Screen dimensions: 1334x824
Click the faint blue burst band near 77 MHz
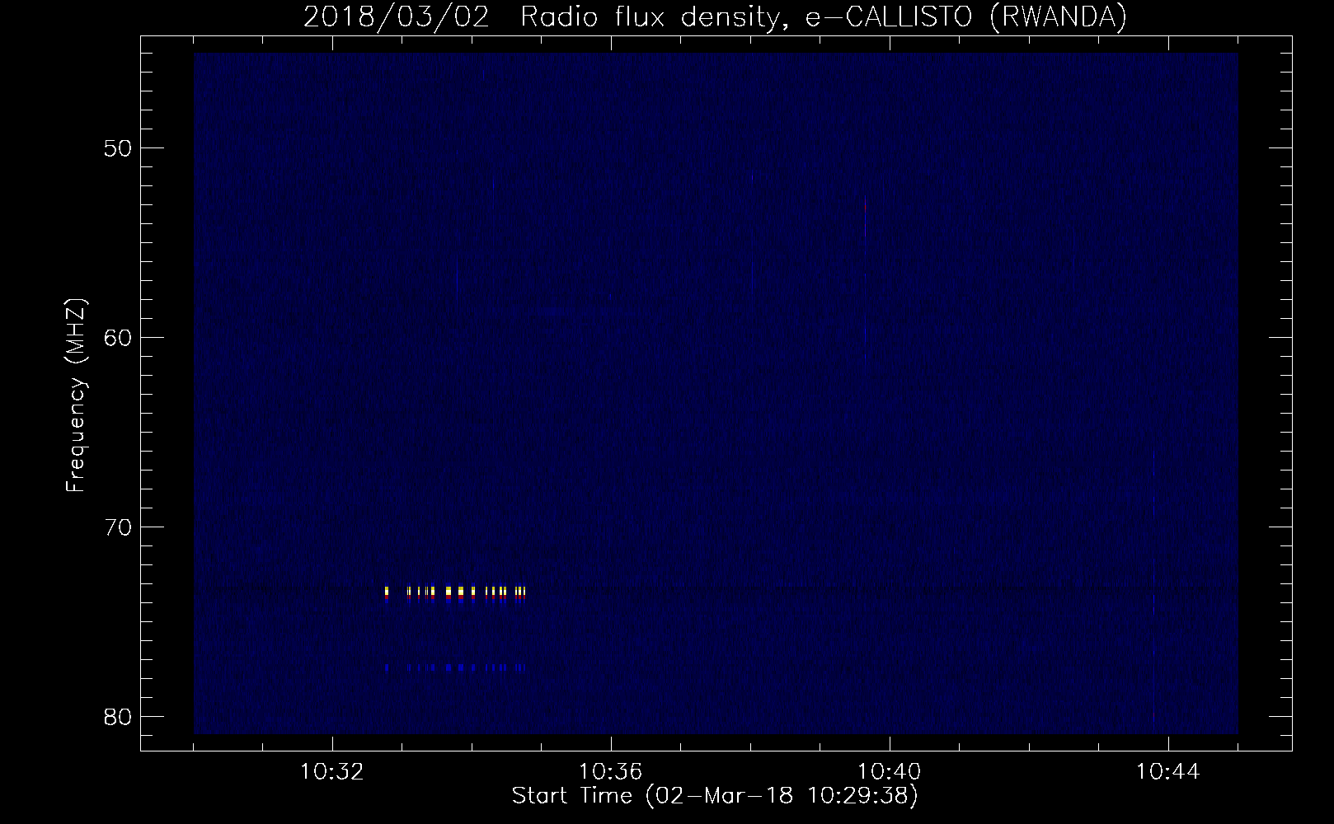[x=455, y=667]
